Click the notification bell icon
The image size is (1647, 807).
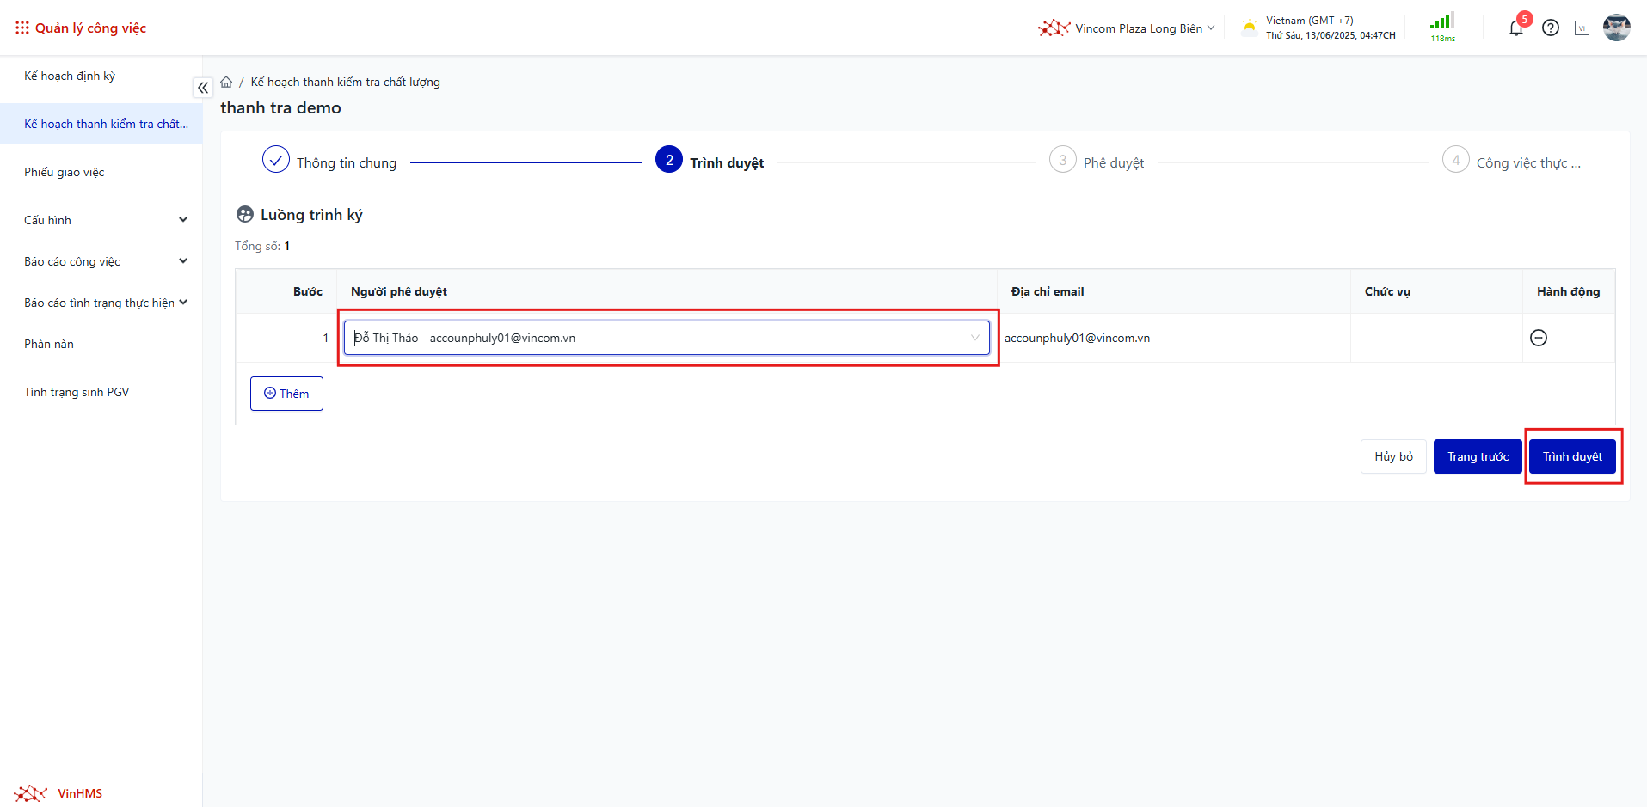1515,28
